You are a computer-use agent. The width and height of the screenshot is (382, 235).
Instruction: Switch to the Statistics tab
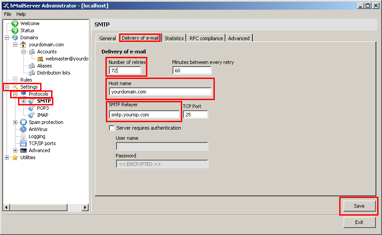[174, 38]
